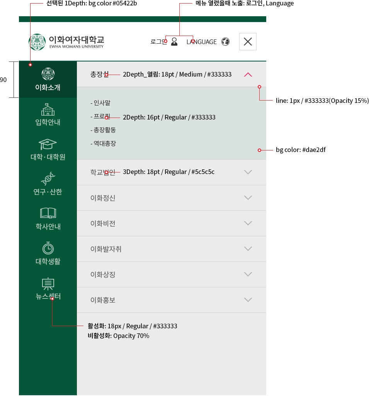Click the 이화정신 section title
This screenshot has width=369, height=396.
click(x=103, y=198)
